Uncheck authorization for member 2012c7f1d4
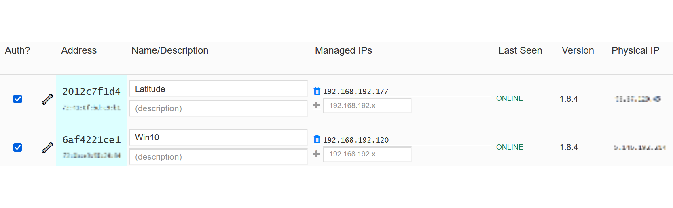Screen dimensions: 673x208 [18, 99]
